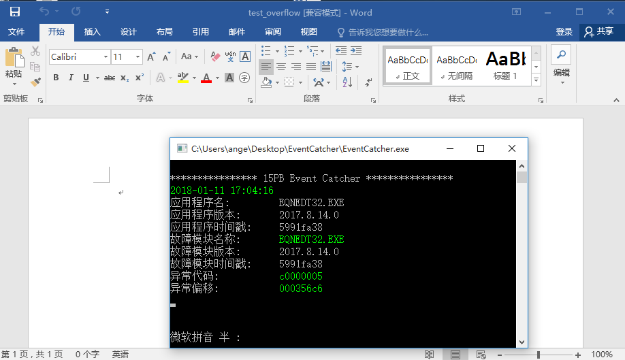
Task: Expand the styles gallery
Action: tap(536, 80)
